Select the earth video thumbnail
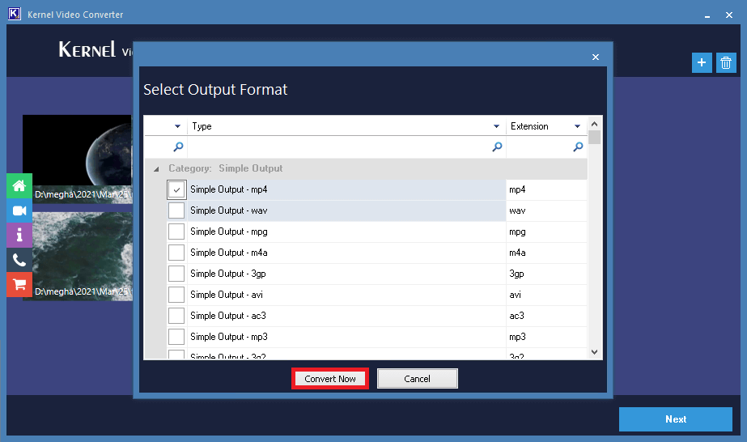Viewport: 747px width, 442px height. coord(78,159)
